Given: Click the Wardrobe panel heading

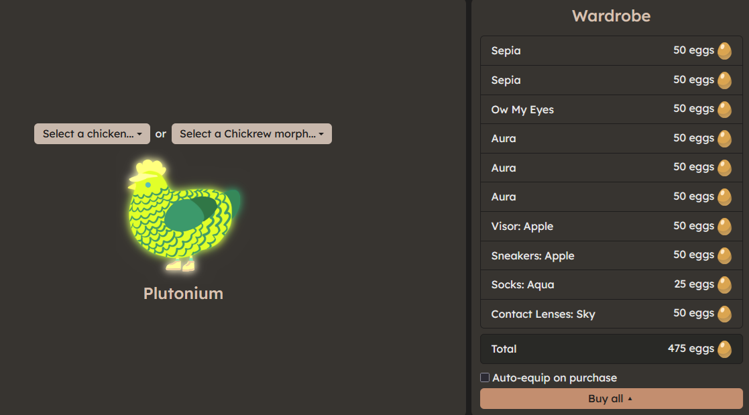Looking at the screenshot, I should pyautogui.click(x=611, y=16).
